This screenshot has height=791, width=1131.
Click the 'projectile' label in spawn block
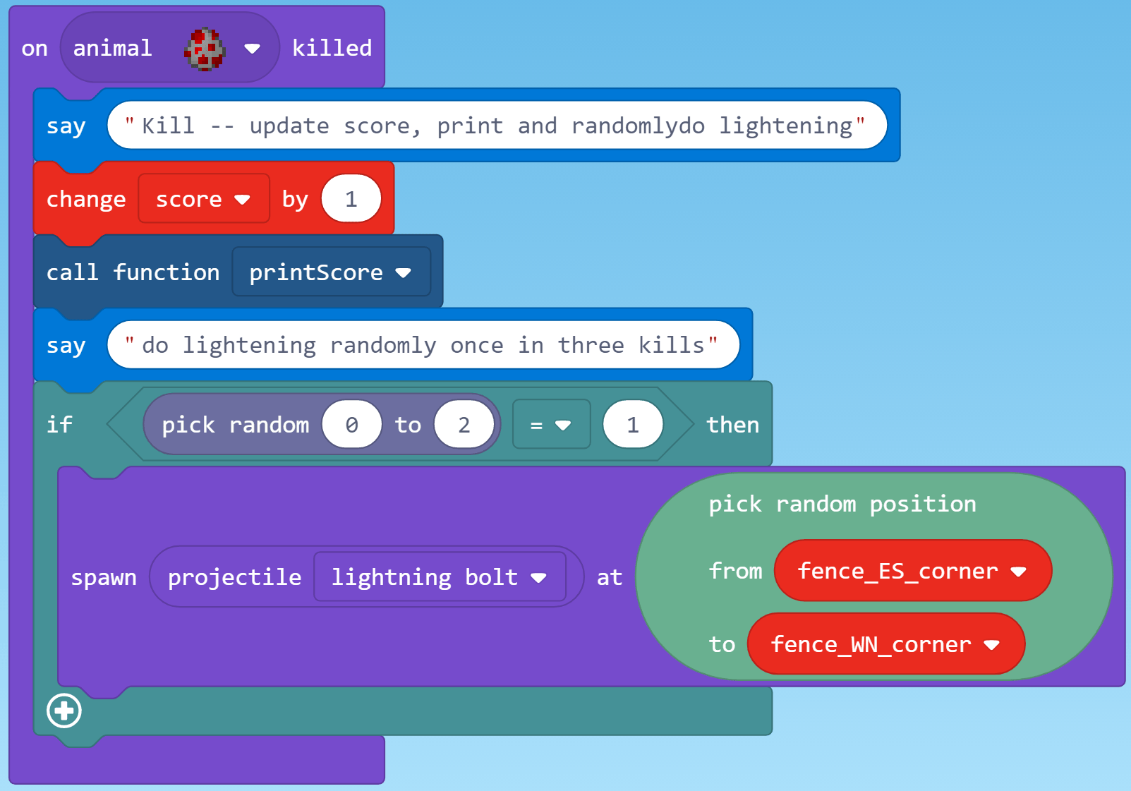(x=234, y=577)
